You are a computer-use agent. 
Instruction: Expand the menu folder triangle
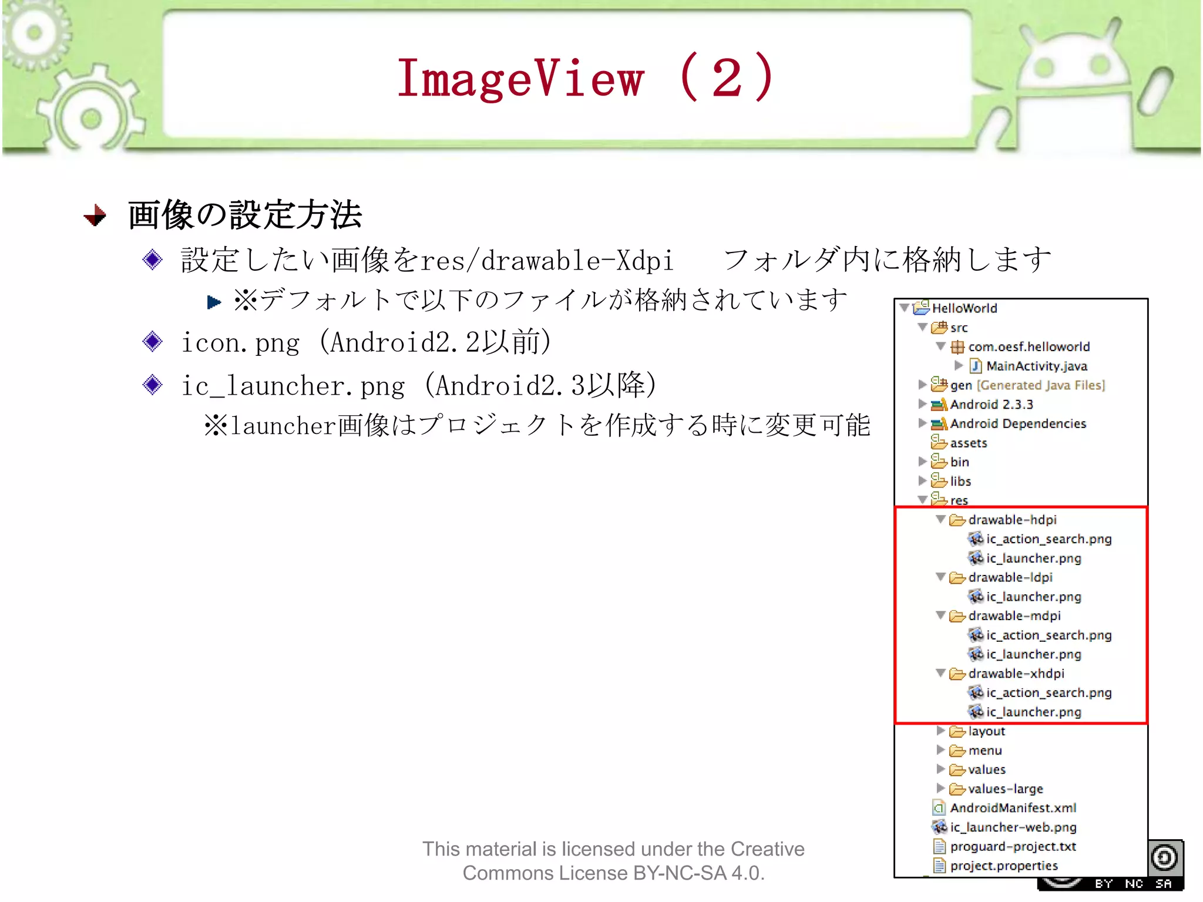pyautogui.click(x=941, y=750)
